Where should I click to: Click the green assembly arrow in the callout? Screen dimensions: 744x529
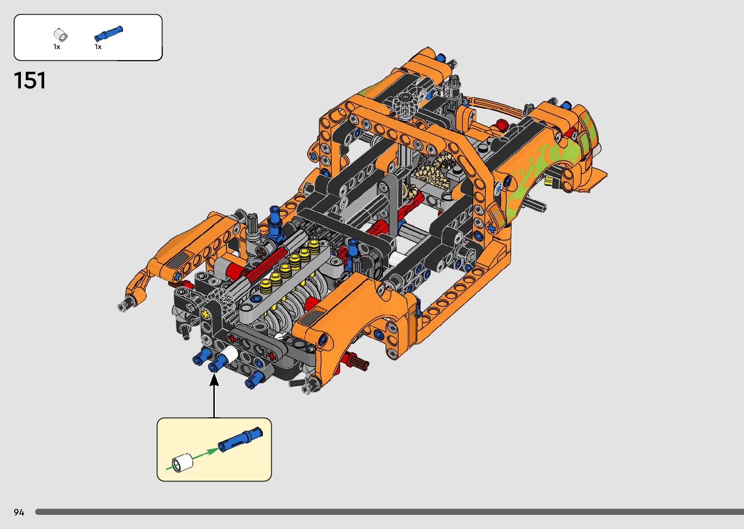point(204,454)
